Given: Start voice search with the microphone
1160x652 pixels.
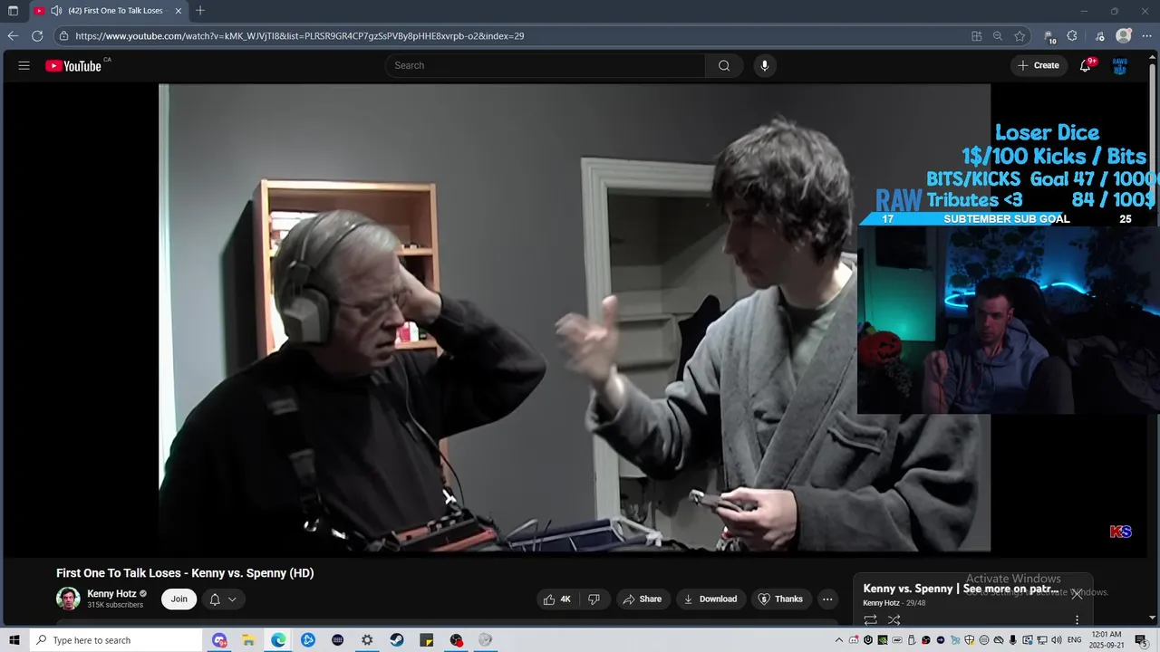Looking at the screenshot, I should 765,65.
